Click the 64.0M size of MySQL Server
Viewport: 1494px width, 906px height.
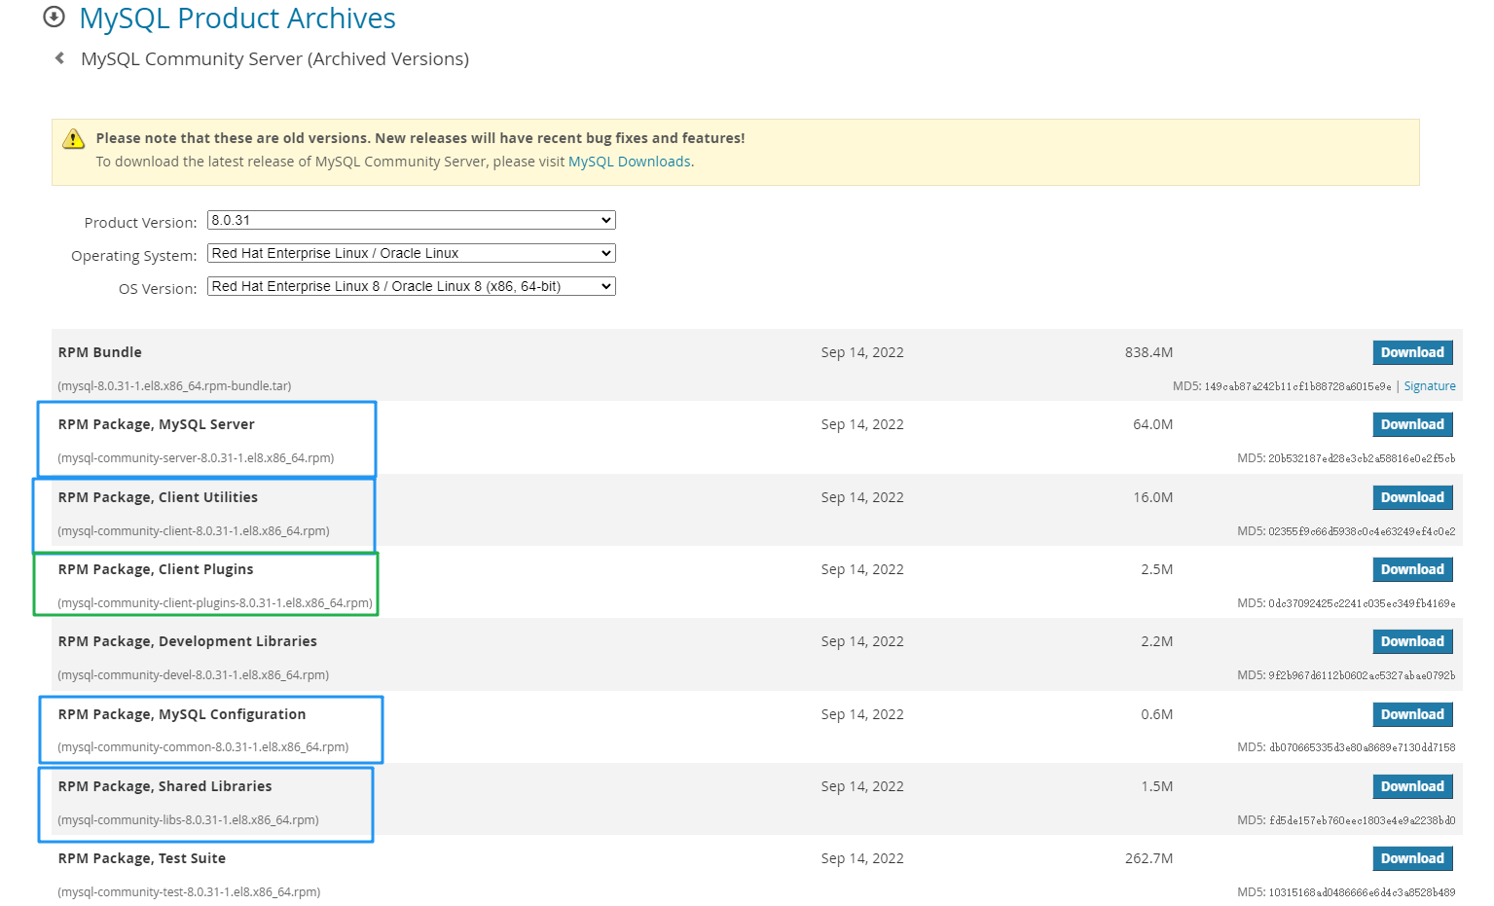1152,424
